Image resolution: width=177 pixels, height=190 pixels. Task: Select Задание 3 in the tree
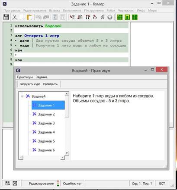point(46,123)
